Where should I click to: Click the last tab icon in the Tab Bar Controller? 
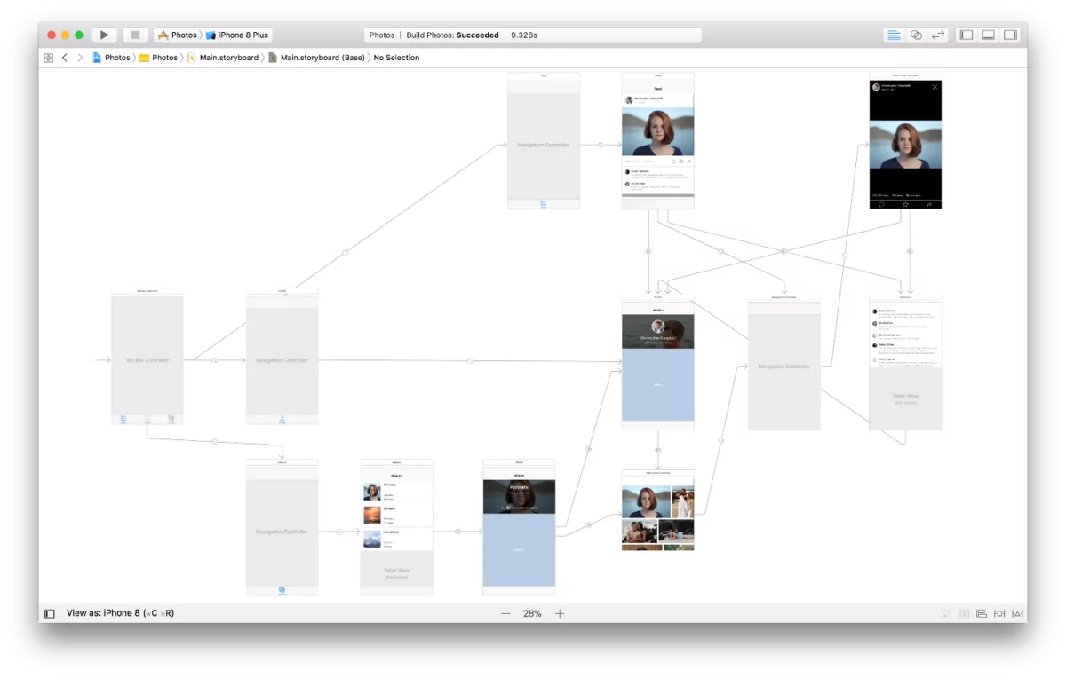[x=171, y=419]
